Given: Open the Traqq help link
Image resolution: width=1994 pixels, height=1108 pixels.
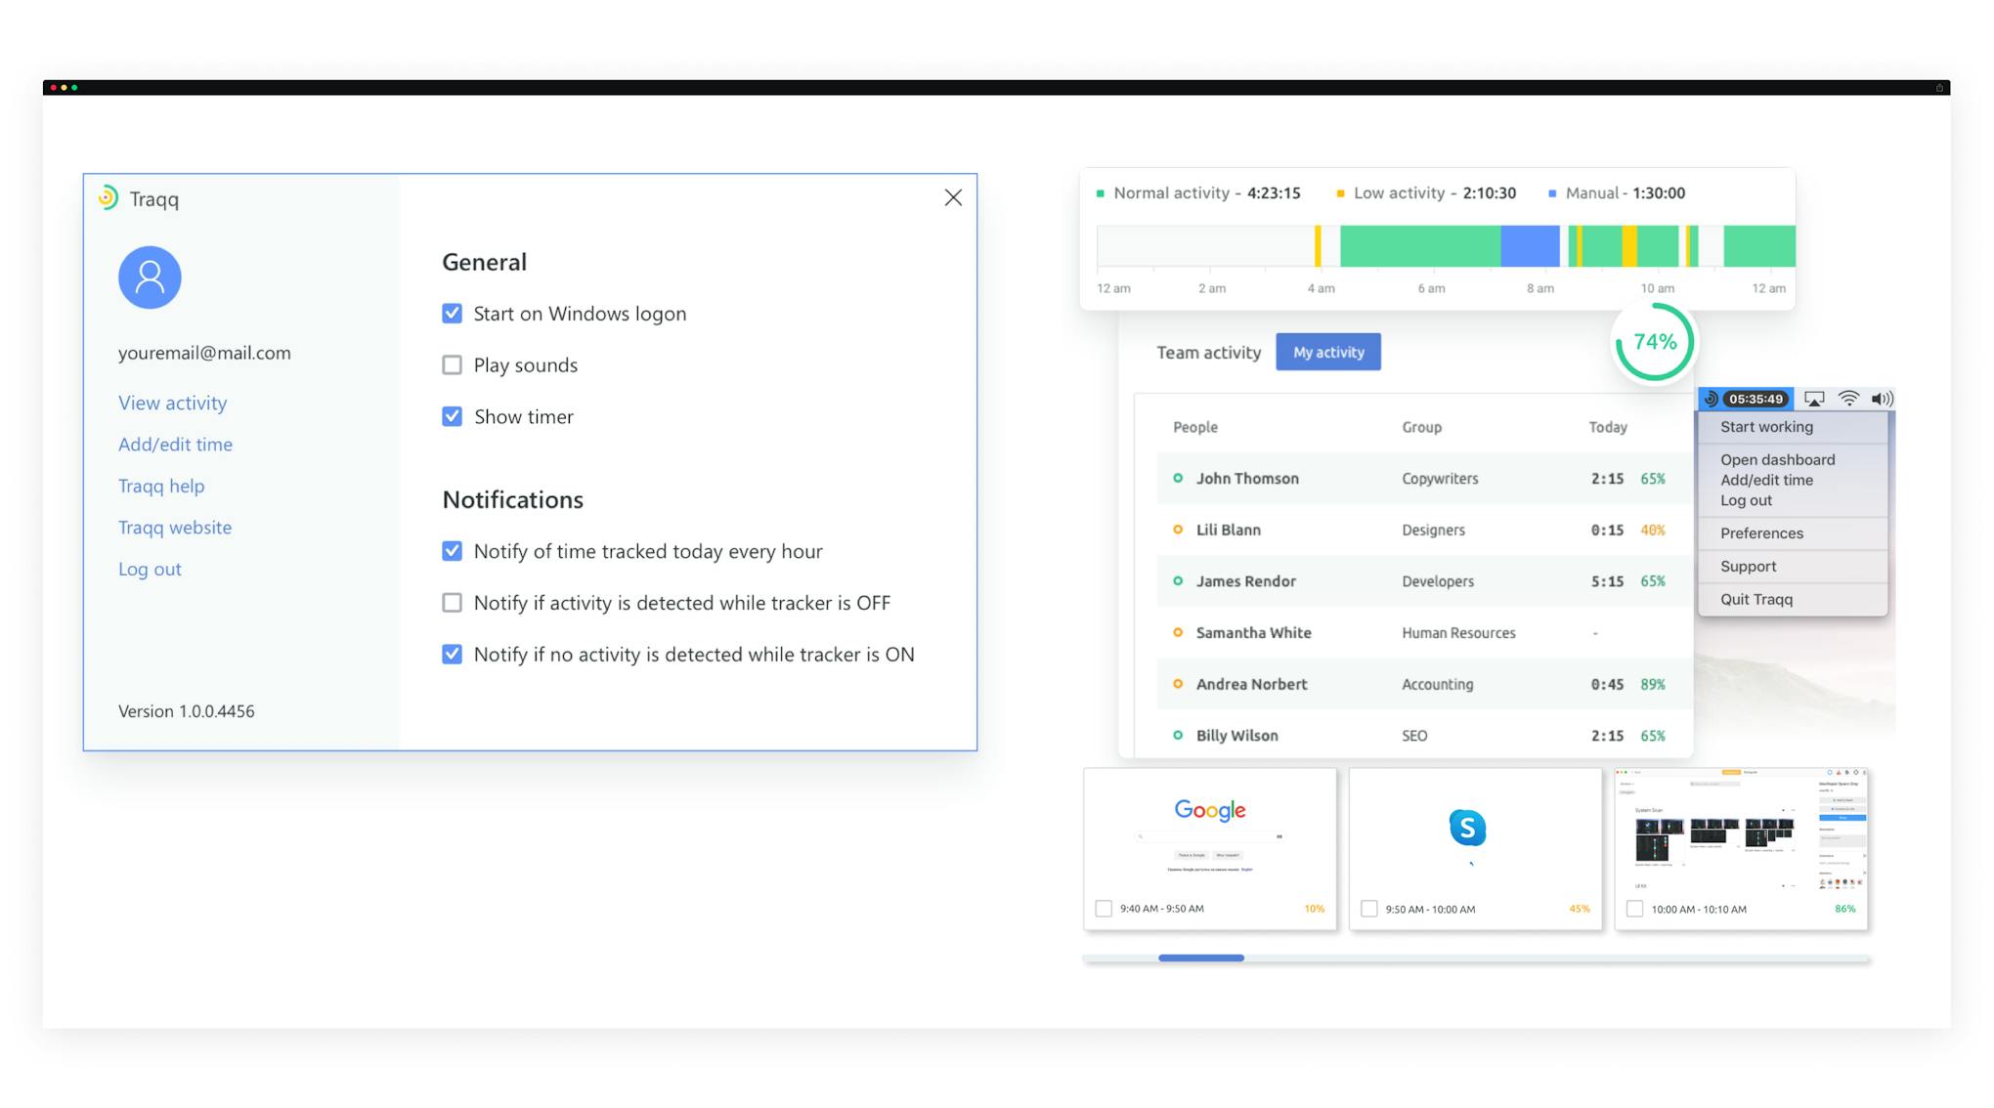Looking at the screenshot, I should click(x=161, y=486).
